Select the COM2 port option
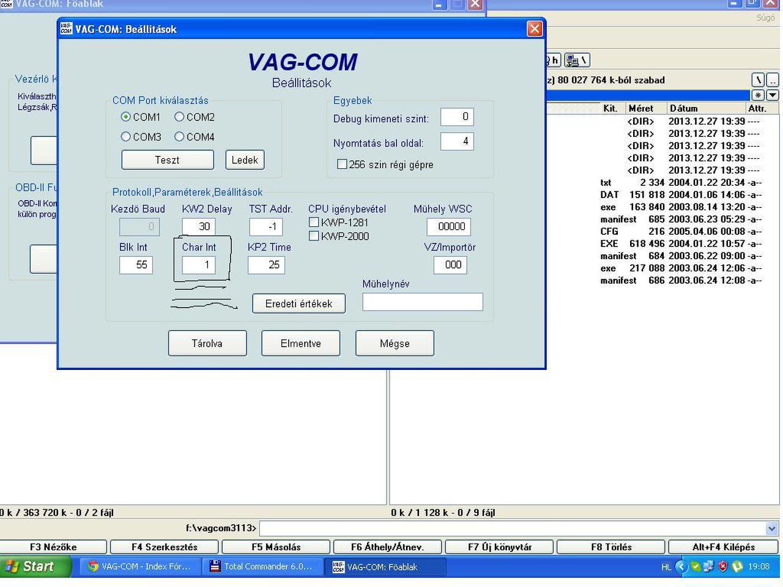Viewport: 783px width, 587px height. point(179,117)
